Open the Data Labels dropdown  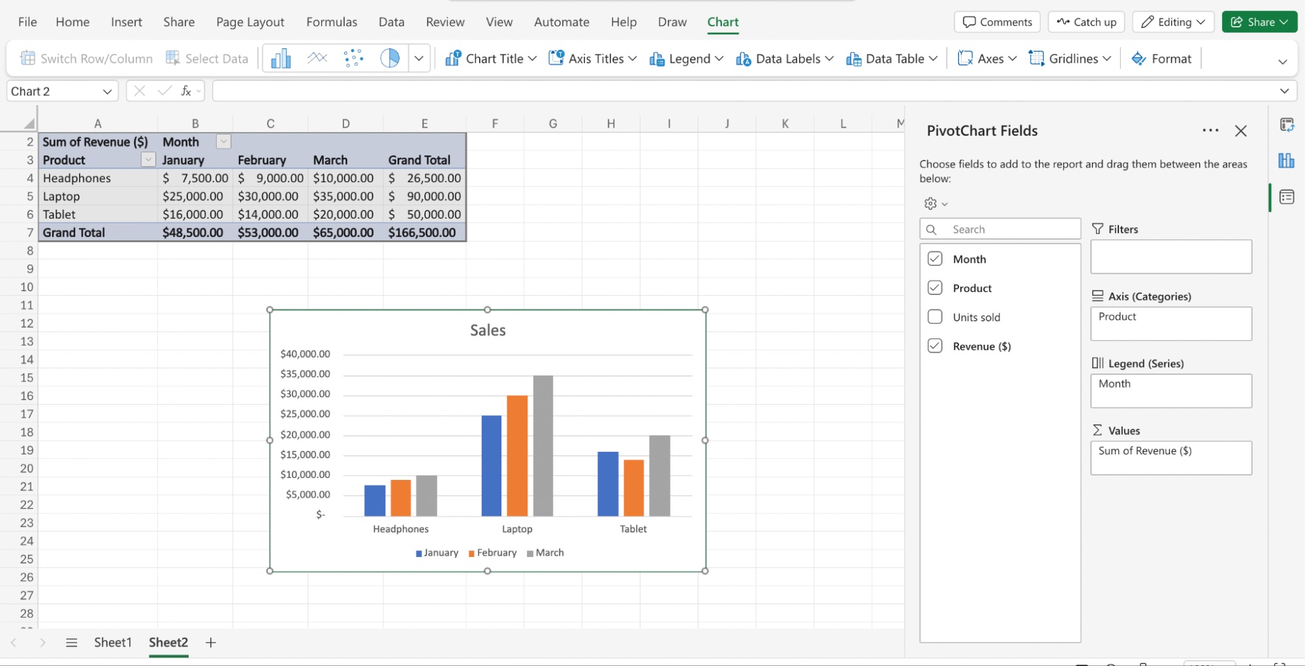point(785,59)
